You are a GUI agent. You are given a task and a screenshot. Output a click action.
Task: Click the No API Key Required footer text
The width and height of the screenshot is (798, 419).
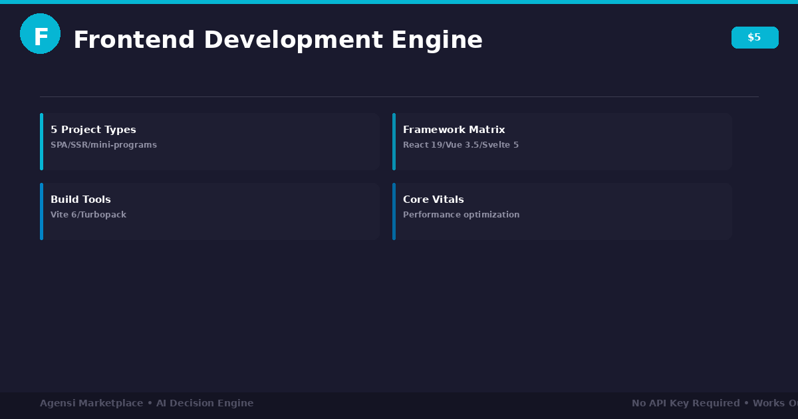click(686, 403)
